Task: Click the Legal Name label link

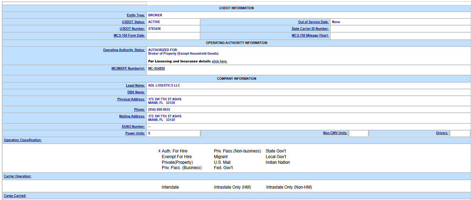Action: (135, 85)
